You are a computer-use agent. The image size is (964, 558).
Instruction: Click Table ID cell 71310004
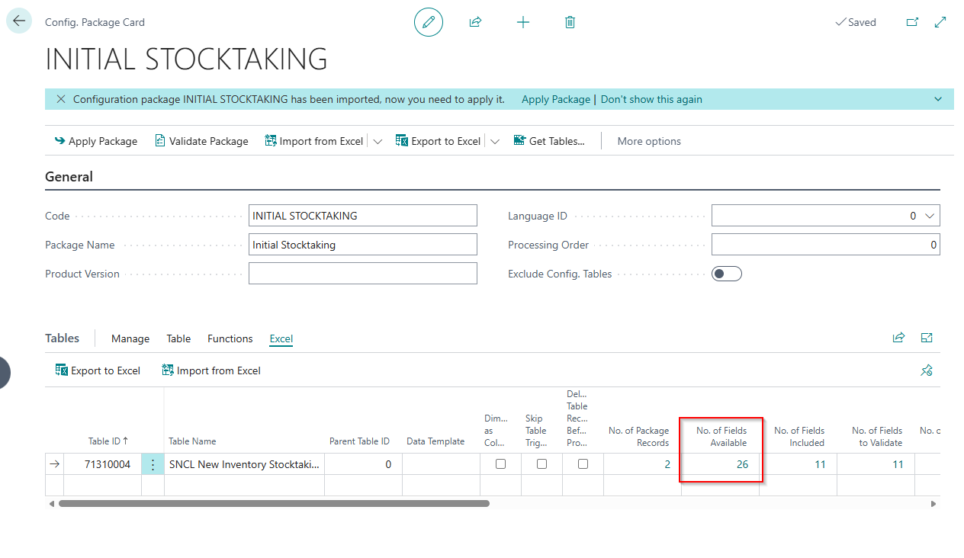coord(102,464)
